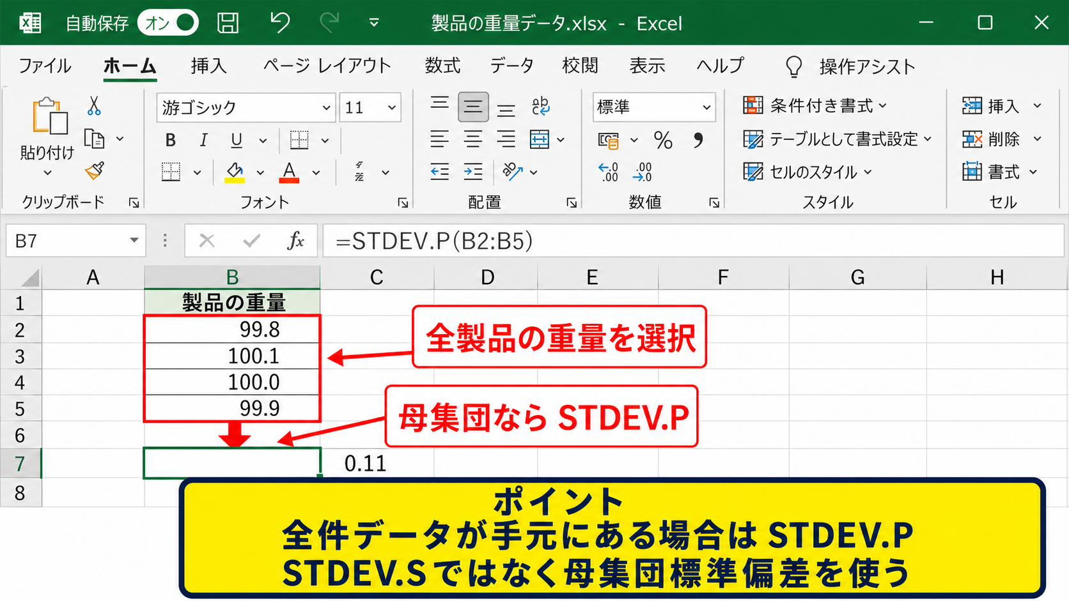
Task: Apply the Comma style
Action: click(698, 140)
